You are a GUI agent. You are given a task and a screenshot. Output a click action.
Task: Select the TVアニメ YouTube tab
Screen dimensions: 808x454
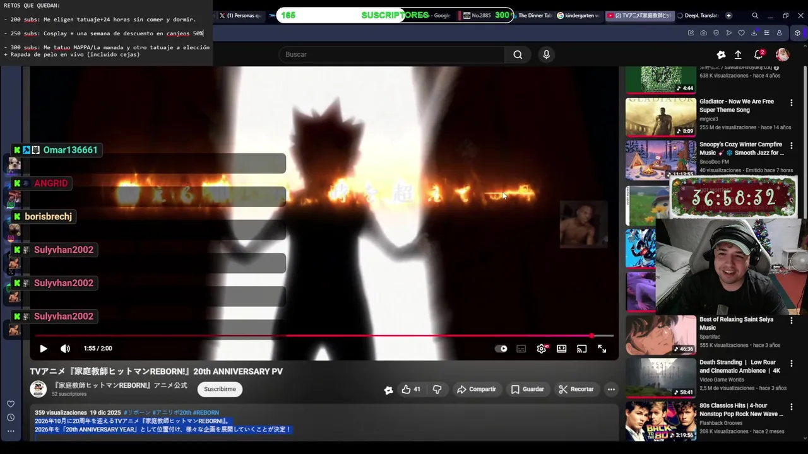click(639, 15)
